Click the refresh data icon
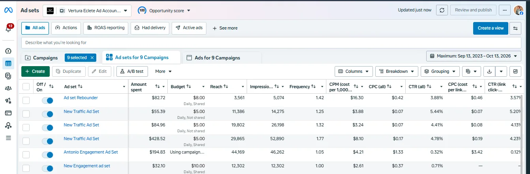 tap(442, 10)
